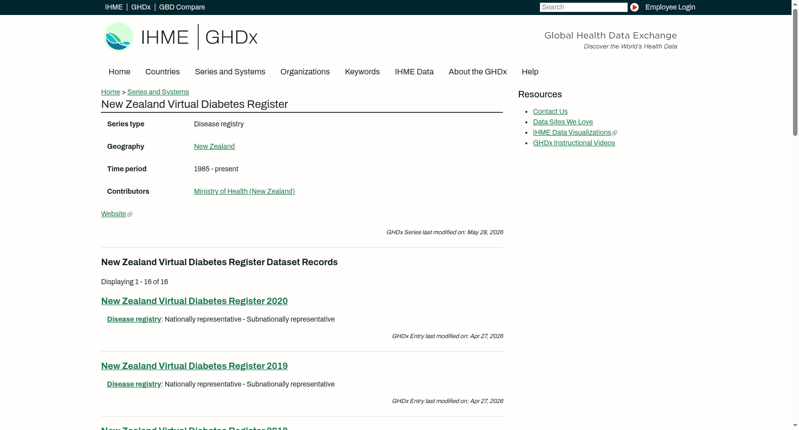Click Disease registry link under the 2020 record
The width and height of the screenshot is (799, 430).
point(134,319)
